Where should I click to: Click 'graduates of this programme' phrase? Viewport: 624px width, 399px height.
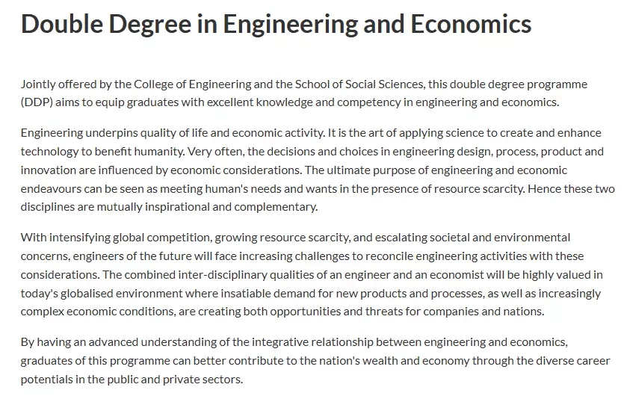coord(96,361)
